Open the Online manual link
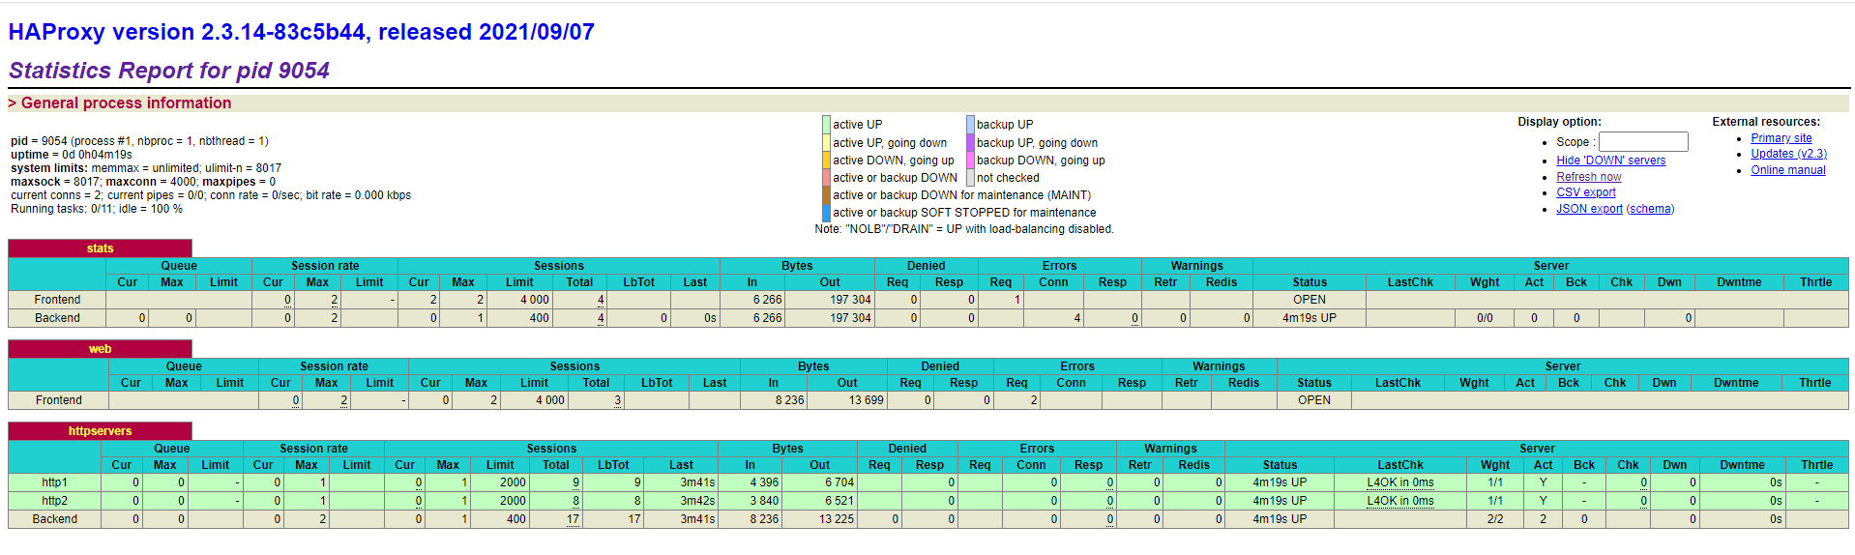 click(1787, 170)
